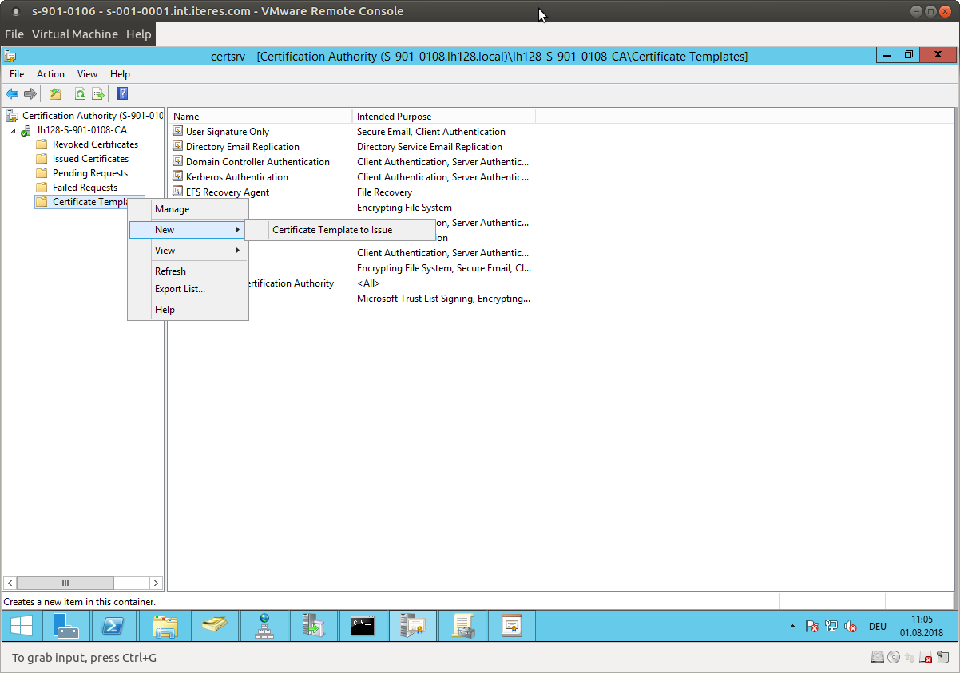Click the Pending Requests folder icon
Screen dimensions: 960x673
(42, 173)
